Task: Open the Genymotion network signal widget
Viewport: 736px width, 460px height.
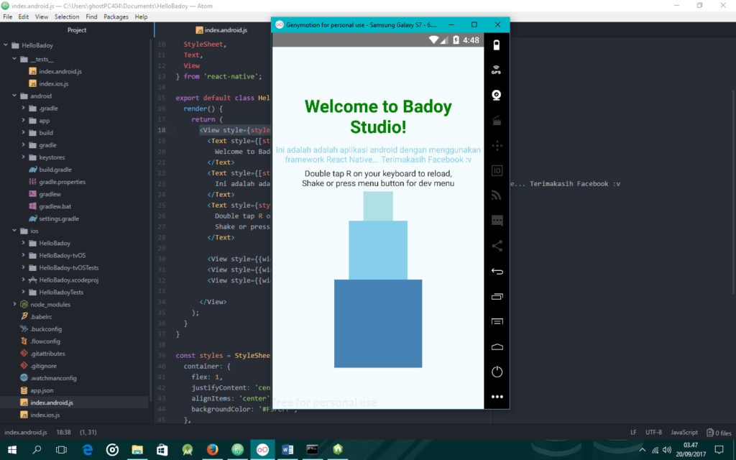Action: coord(497,195)
